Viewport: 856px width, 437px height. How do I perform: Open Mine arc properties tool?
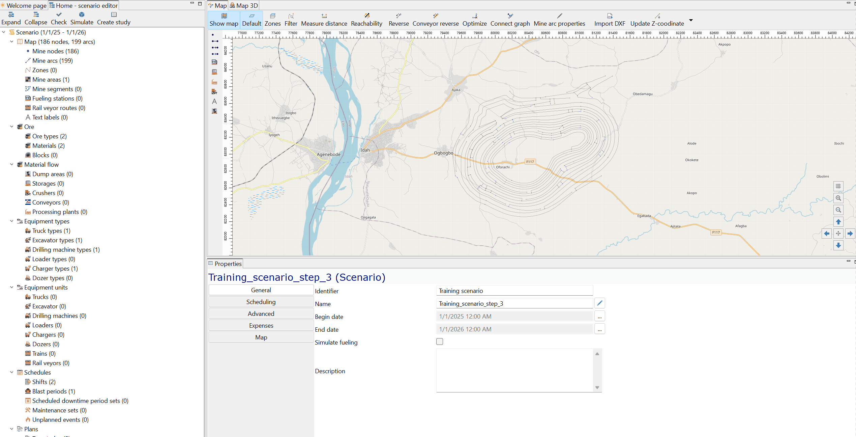tap(559, 20)
